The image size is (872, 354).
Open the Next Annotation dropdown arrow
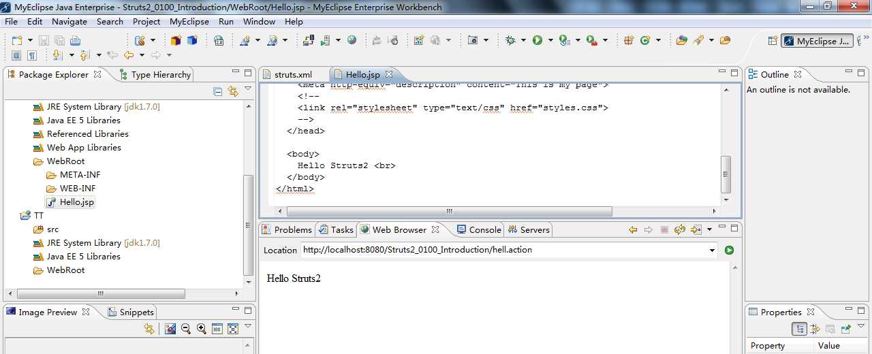(71, 55)
